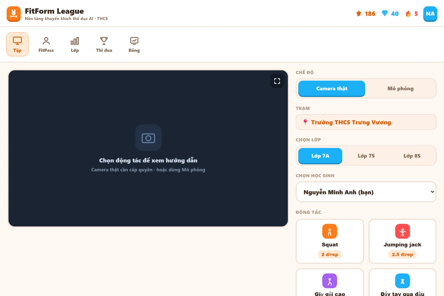The width and height of the screenshot is (444, 296).
Task: Click the 2.5 đ/rep points badge
Action: [402, 254]
